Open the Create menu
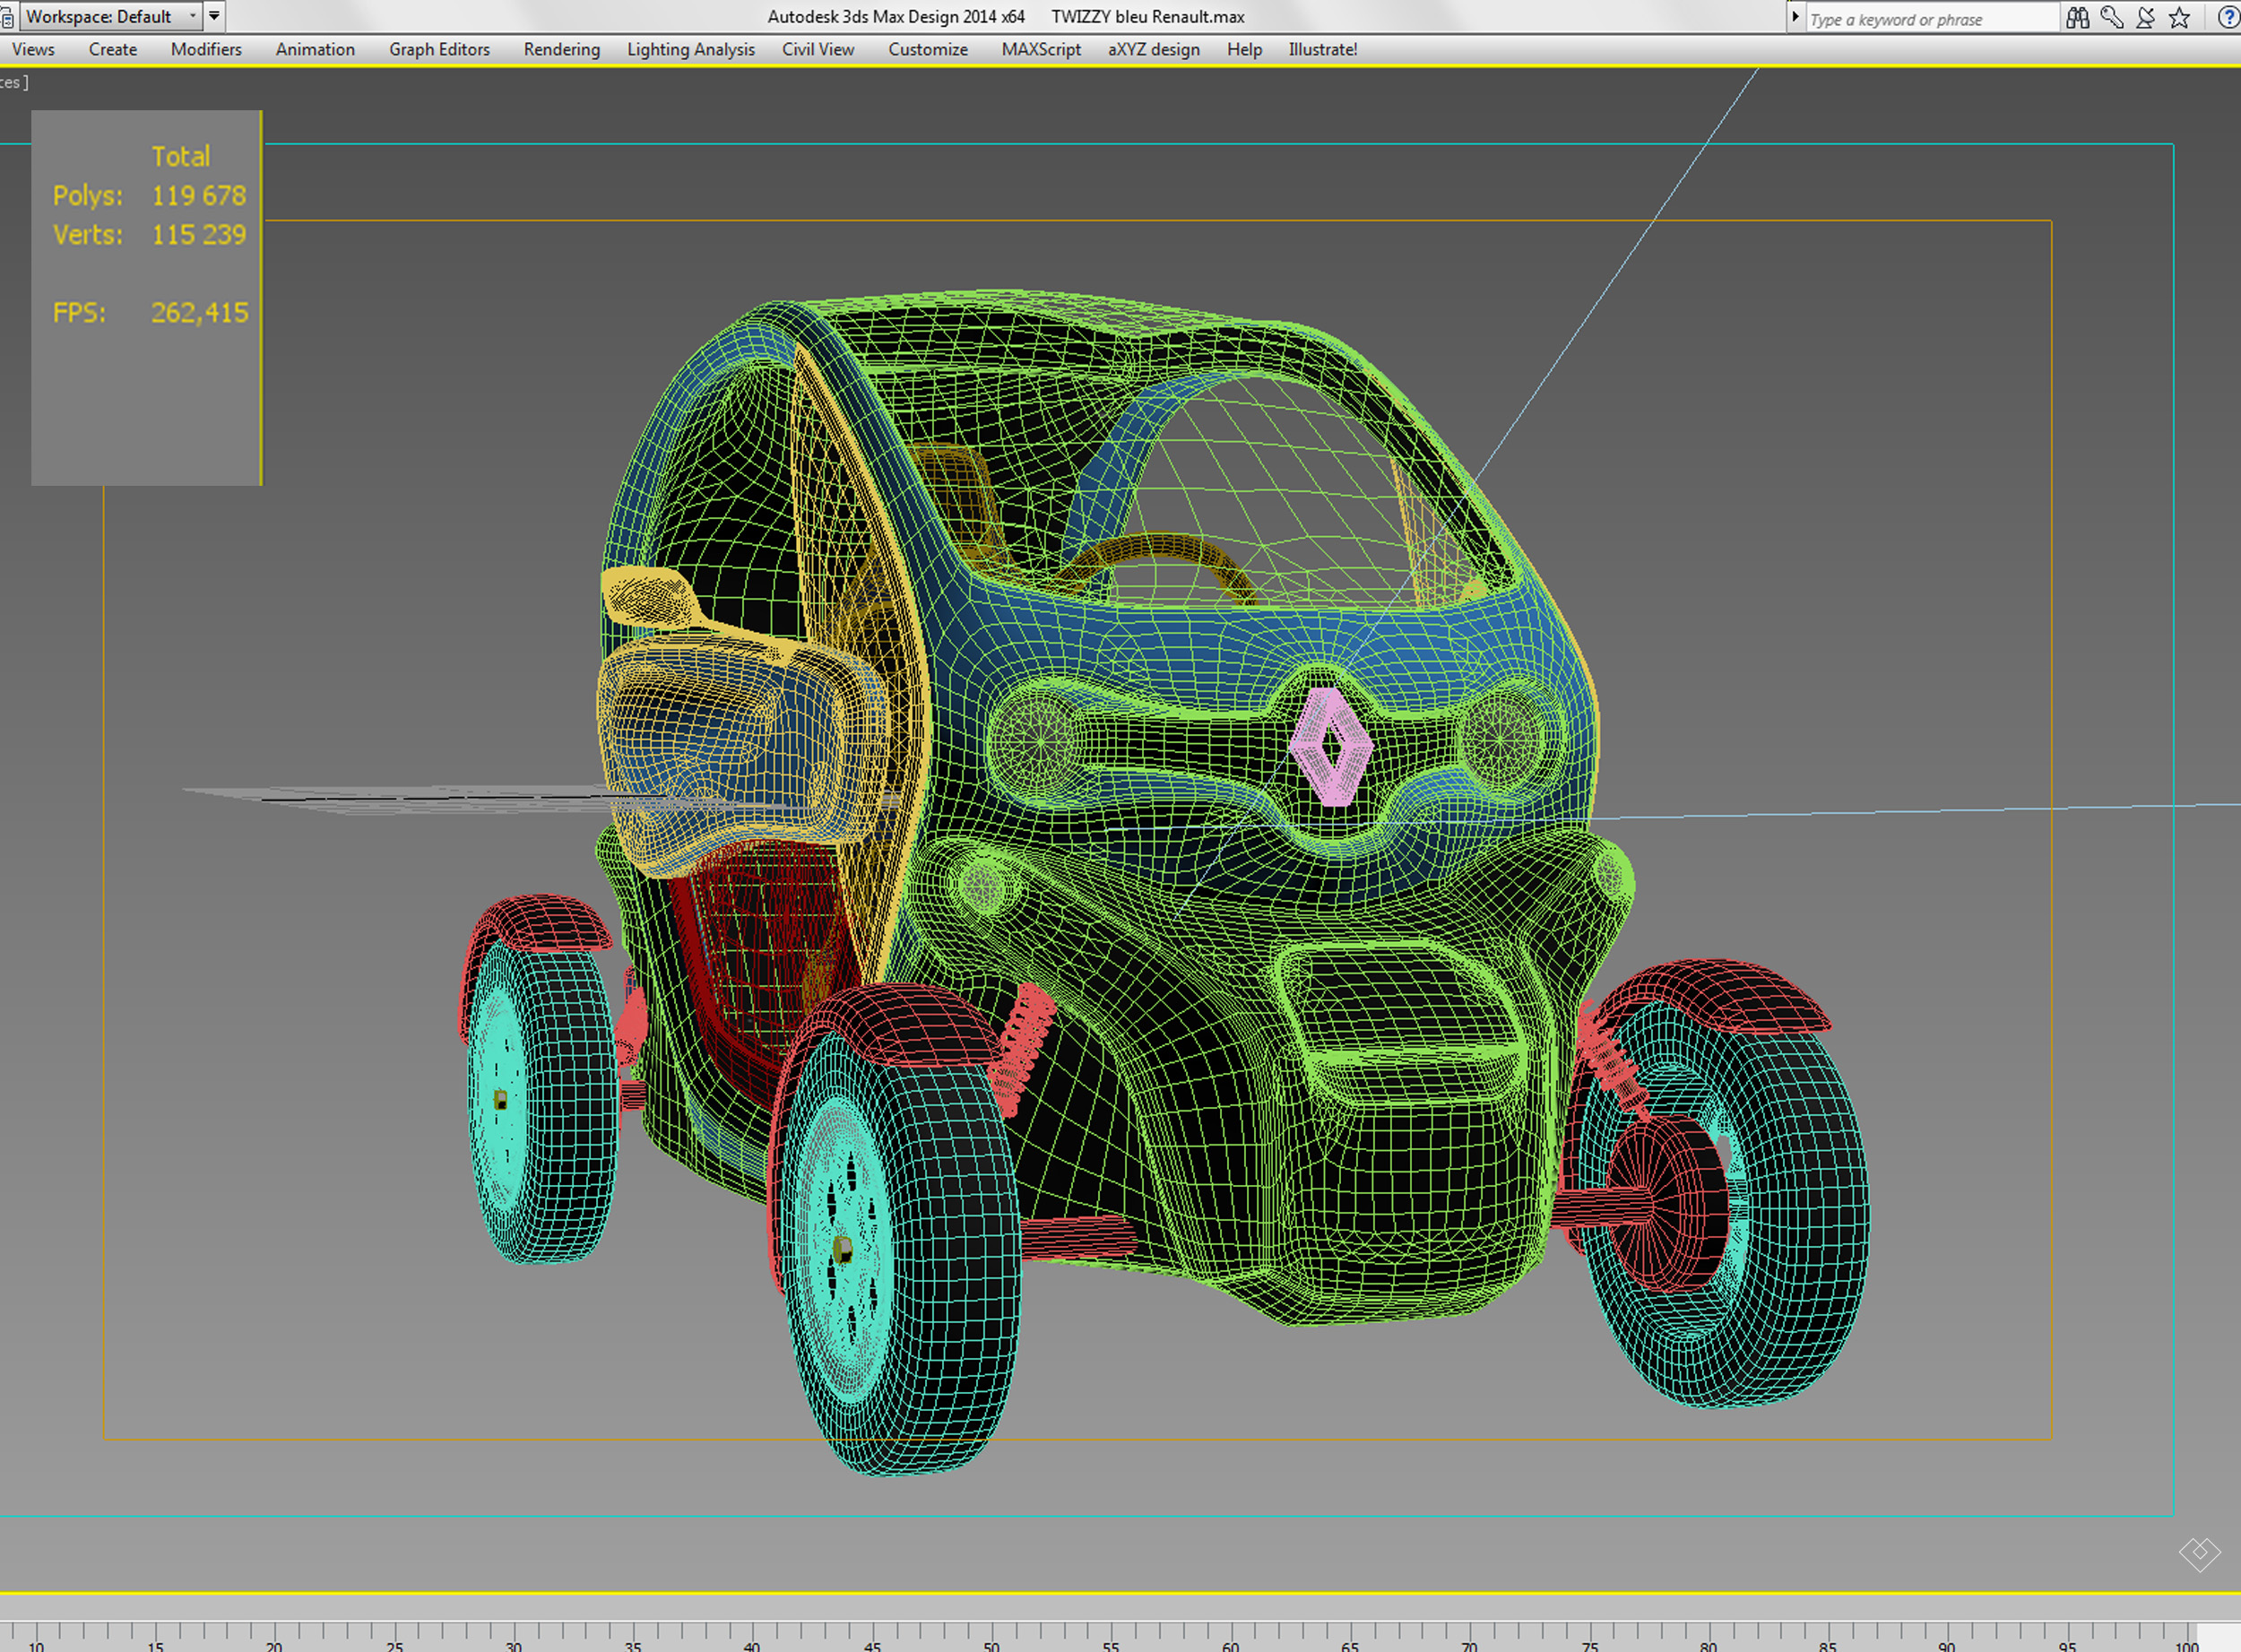2241x1652 pixels. tap(113, 49)
